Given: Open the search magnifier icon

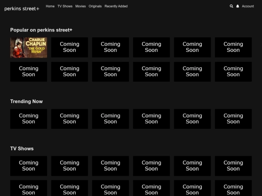Looking at the screenshot, I should pyautogui.click(x=231, y=6).
